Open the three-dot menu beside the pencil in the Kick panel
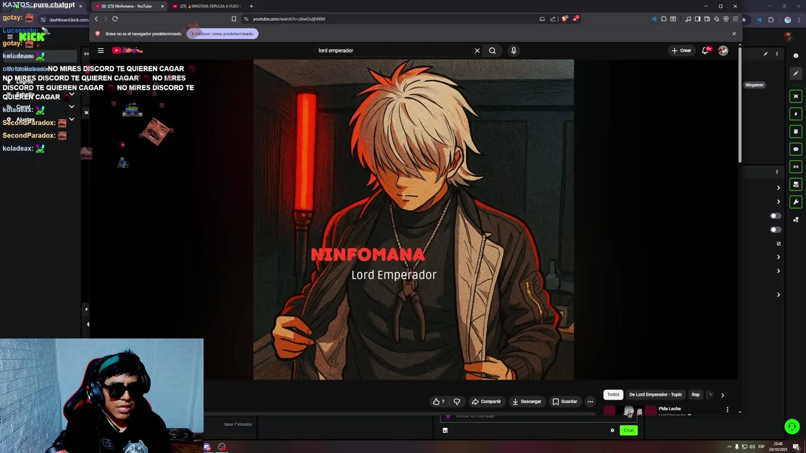Image resolution: width=806 pixels, height=453 pixels. tap(776, 54)
